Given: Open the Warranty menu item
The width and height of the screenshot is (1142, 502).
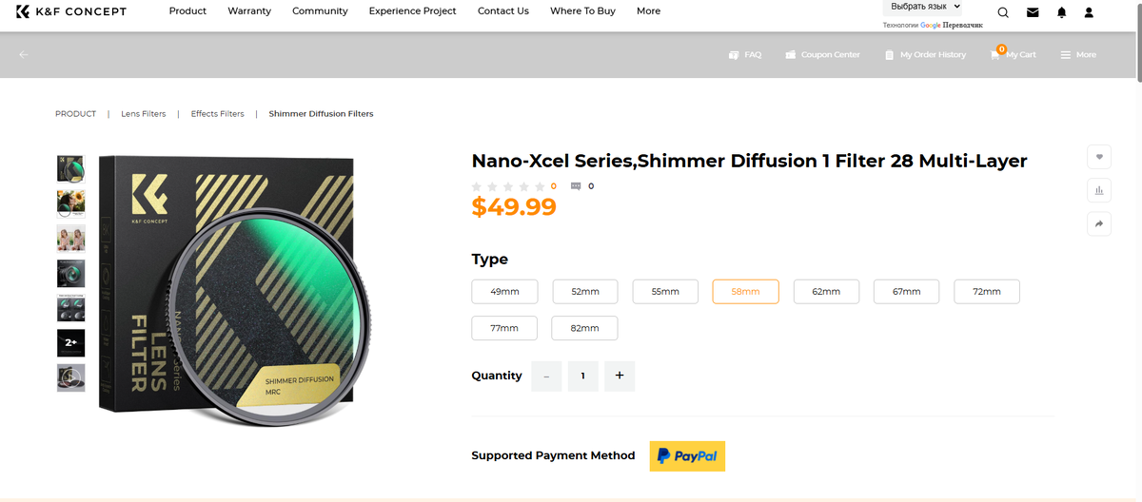Looking at the screenshot, I should pyautogui.click(x=249, y=11).
